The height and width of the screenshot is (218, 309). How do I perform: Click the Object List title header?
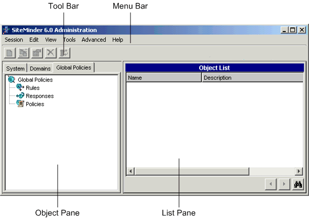[214, 68]
